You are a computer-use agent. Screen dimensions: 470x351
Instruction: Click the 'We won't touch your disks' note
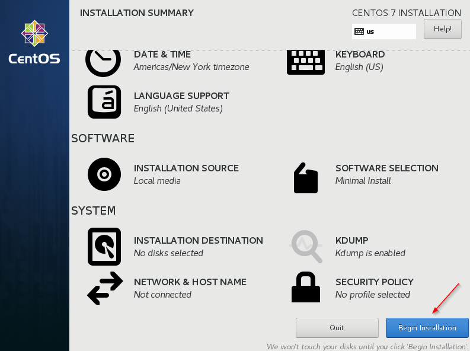pos(367,346)
